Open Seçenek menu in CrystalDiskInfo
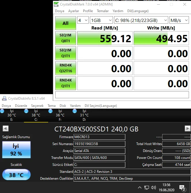This screenshot has height=193, width=191. point(37,106)
